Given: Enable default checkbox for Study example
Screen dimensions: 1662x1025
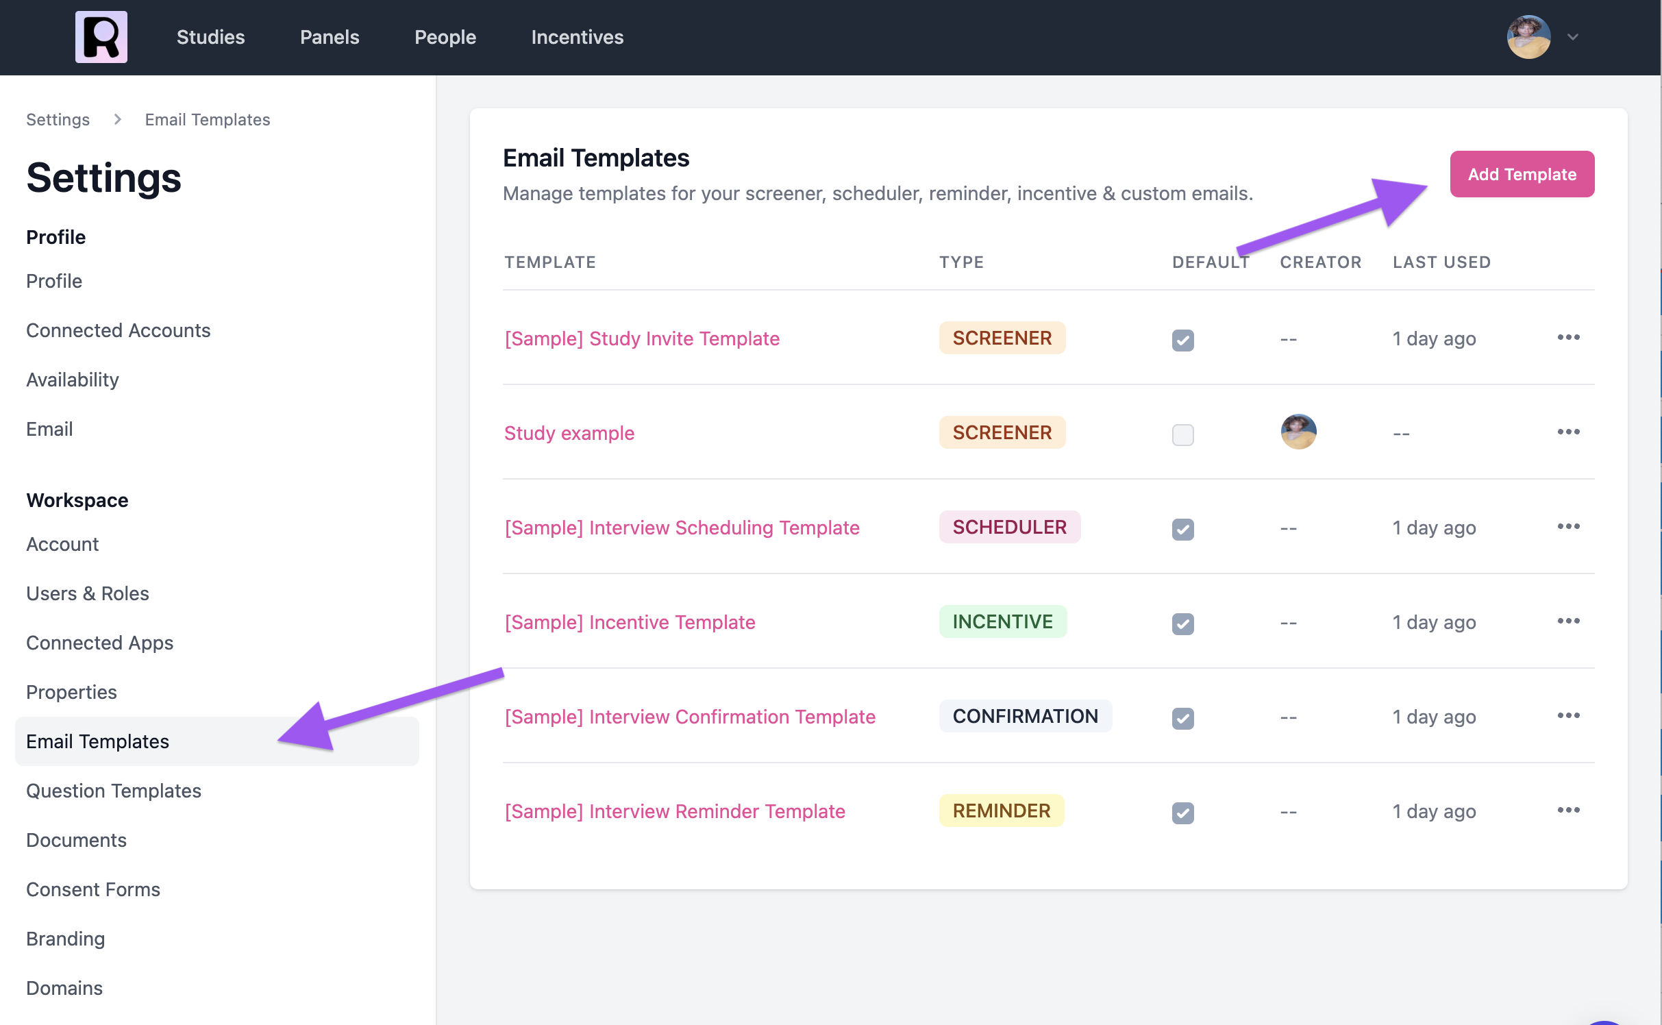Looking at the screenshot, I should point(1183,435).
